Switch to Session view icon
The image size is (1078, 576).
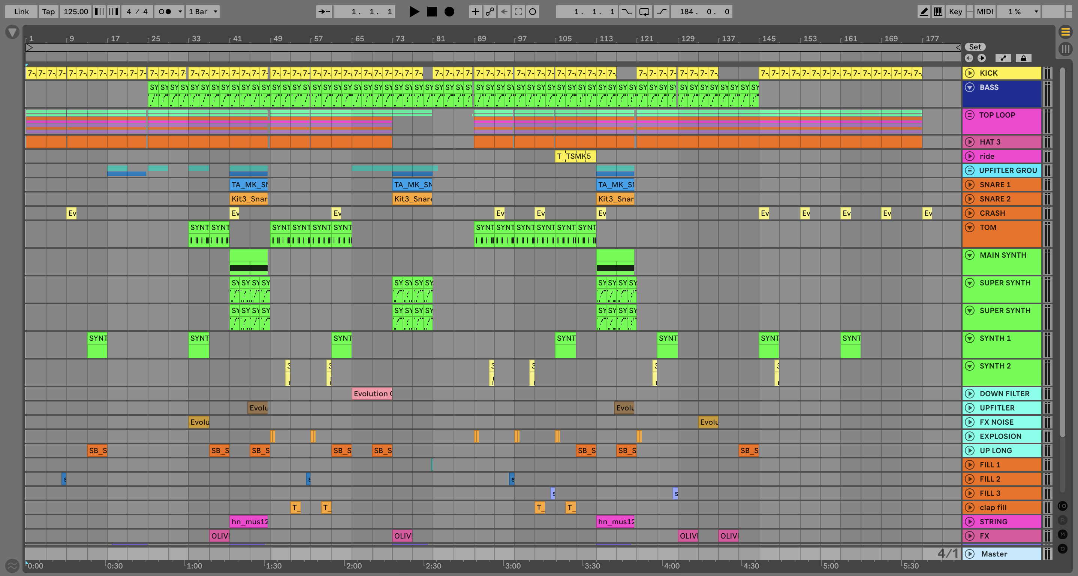tap(1065, 49)
